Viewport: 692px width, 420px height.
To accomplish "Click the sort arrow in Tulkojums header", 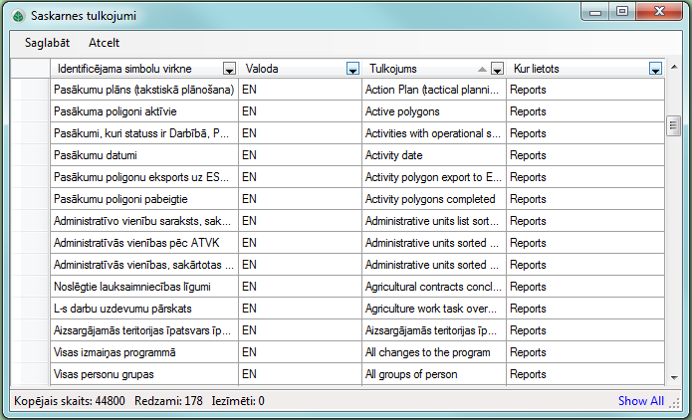I will 483,69.
